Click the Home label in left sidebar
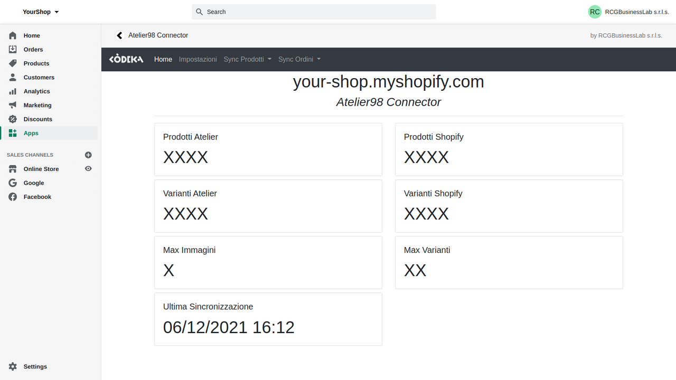 point(32,35)
